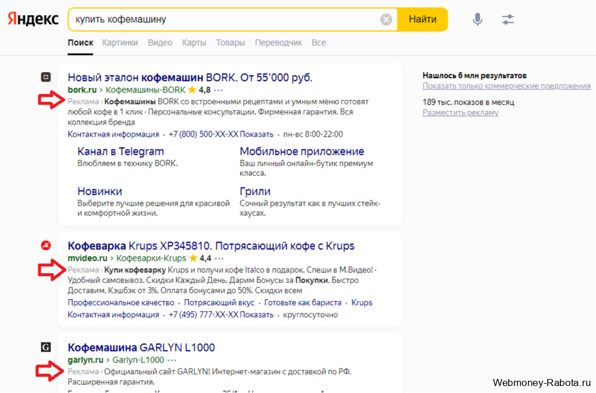Click the star rating 4,8 for bork.ru

pos(200,90)
